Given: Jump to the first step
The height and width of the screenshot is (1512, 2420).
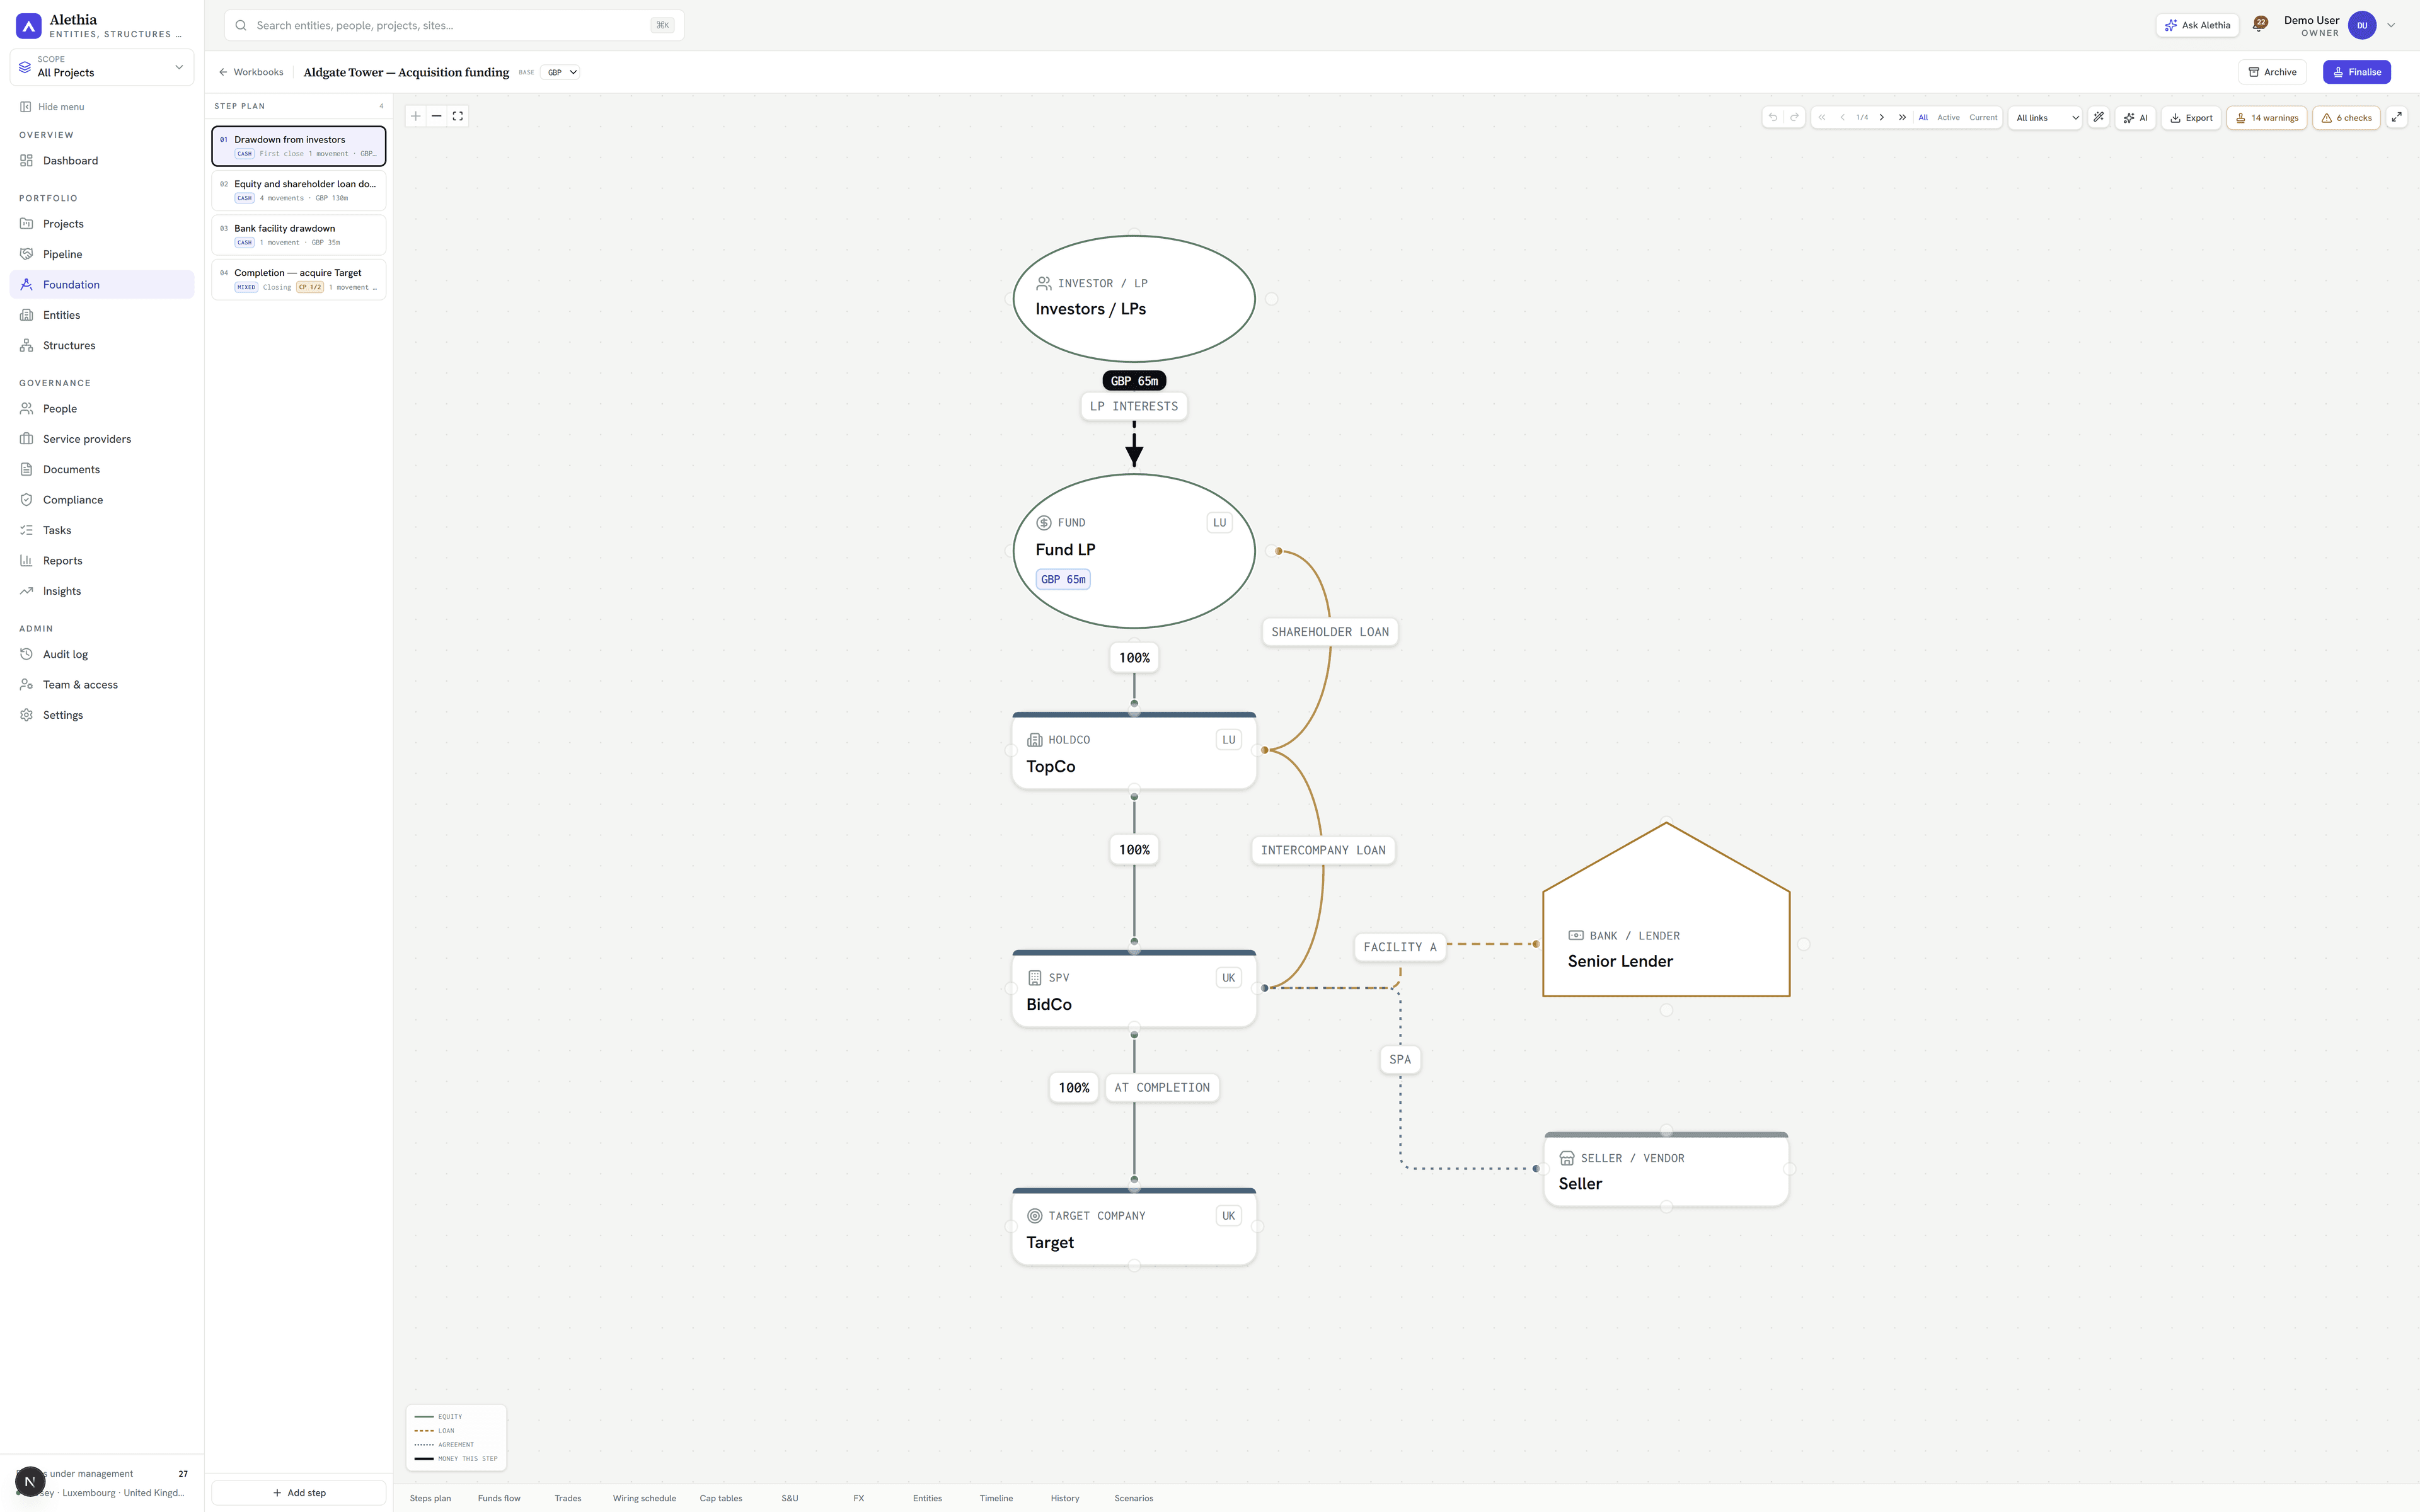Looking at the screenshot, I should (1822, 117).
